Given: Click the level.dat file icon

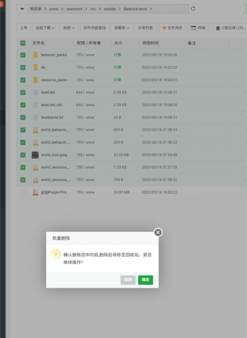Looking at the screenshot, I should click(x=35, y=92).
